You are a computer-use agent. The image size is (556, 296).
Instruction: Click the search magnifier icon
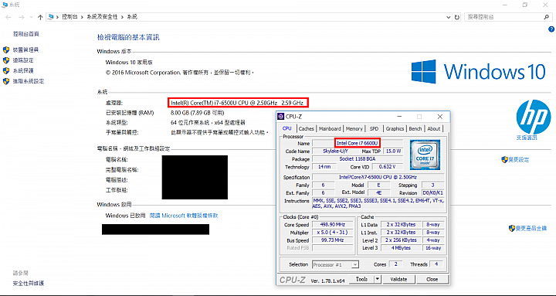(546, 17)
